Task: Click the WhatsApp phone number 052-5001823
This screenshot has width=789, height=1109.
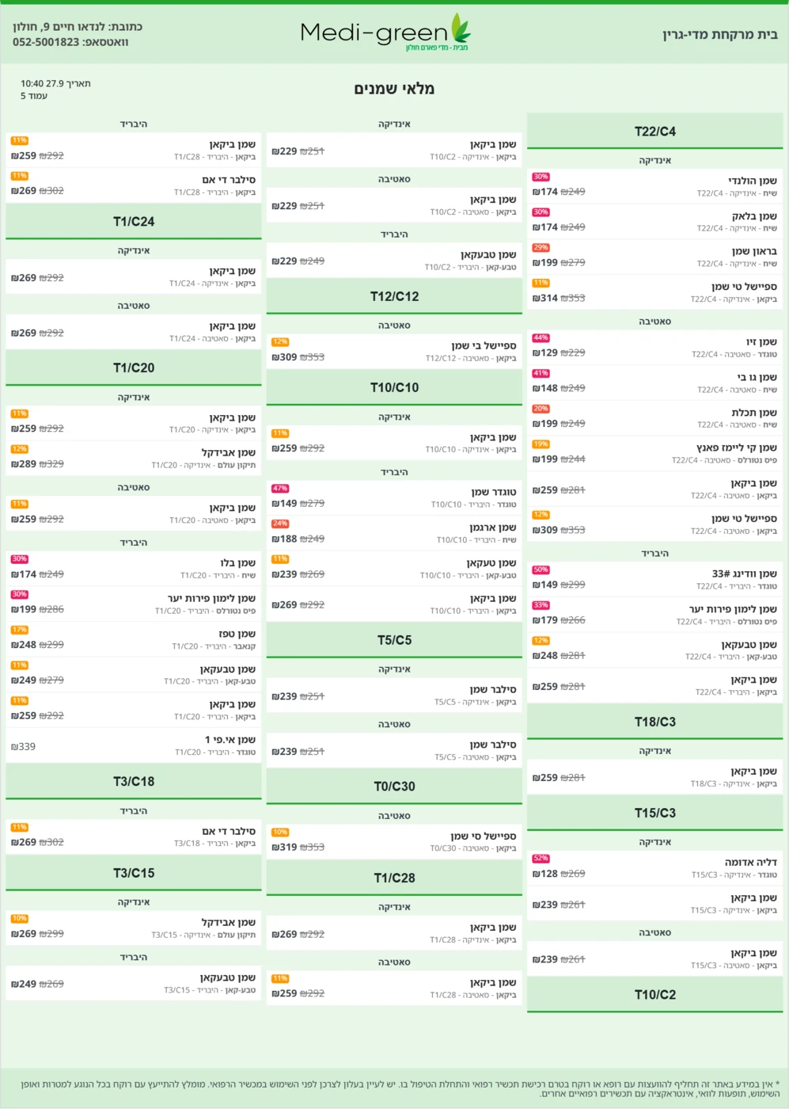Action: [x=46, y=42]
